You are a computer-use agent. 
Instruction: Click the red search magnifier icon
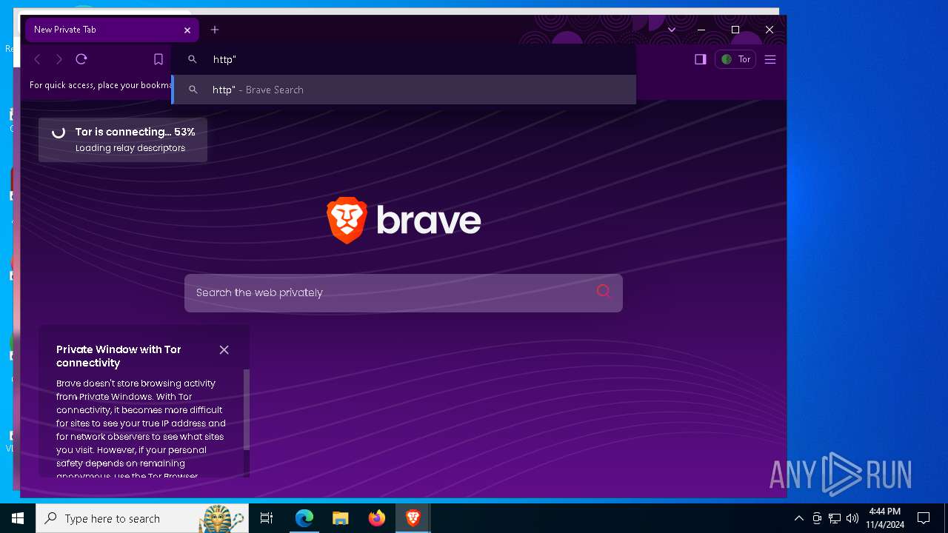pos(604,292)
